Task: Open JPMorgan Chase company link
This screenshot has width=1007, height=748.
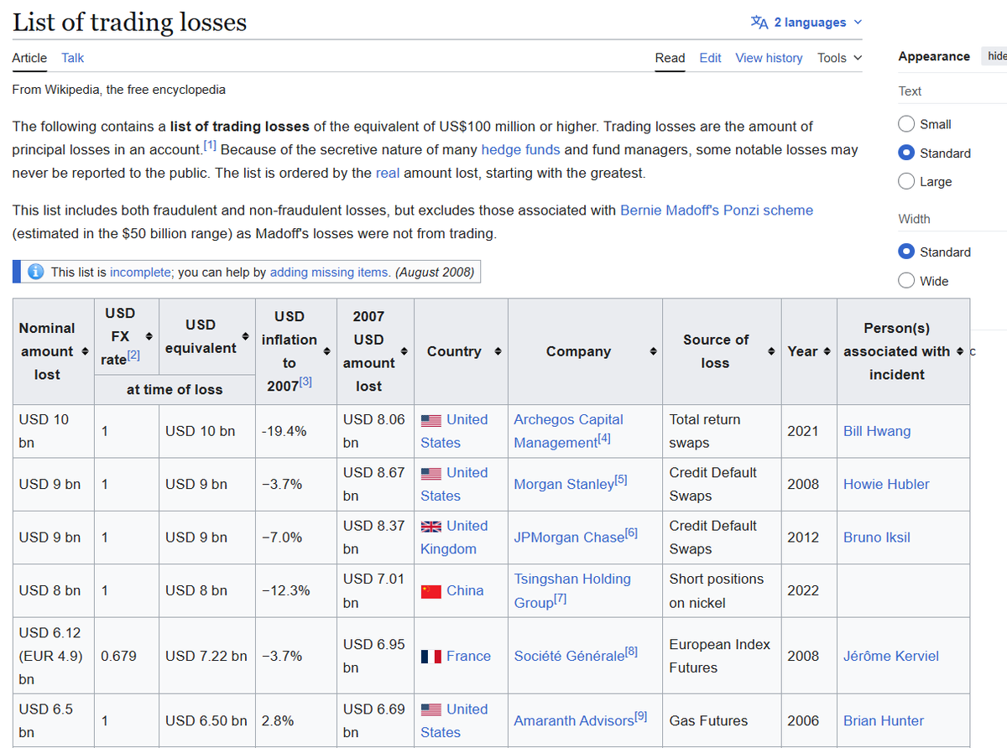Action: (570, 537)
